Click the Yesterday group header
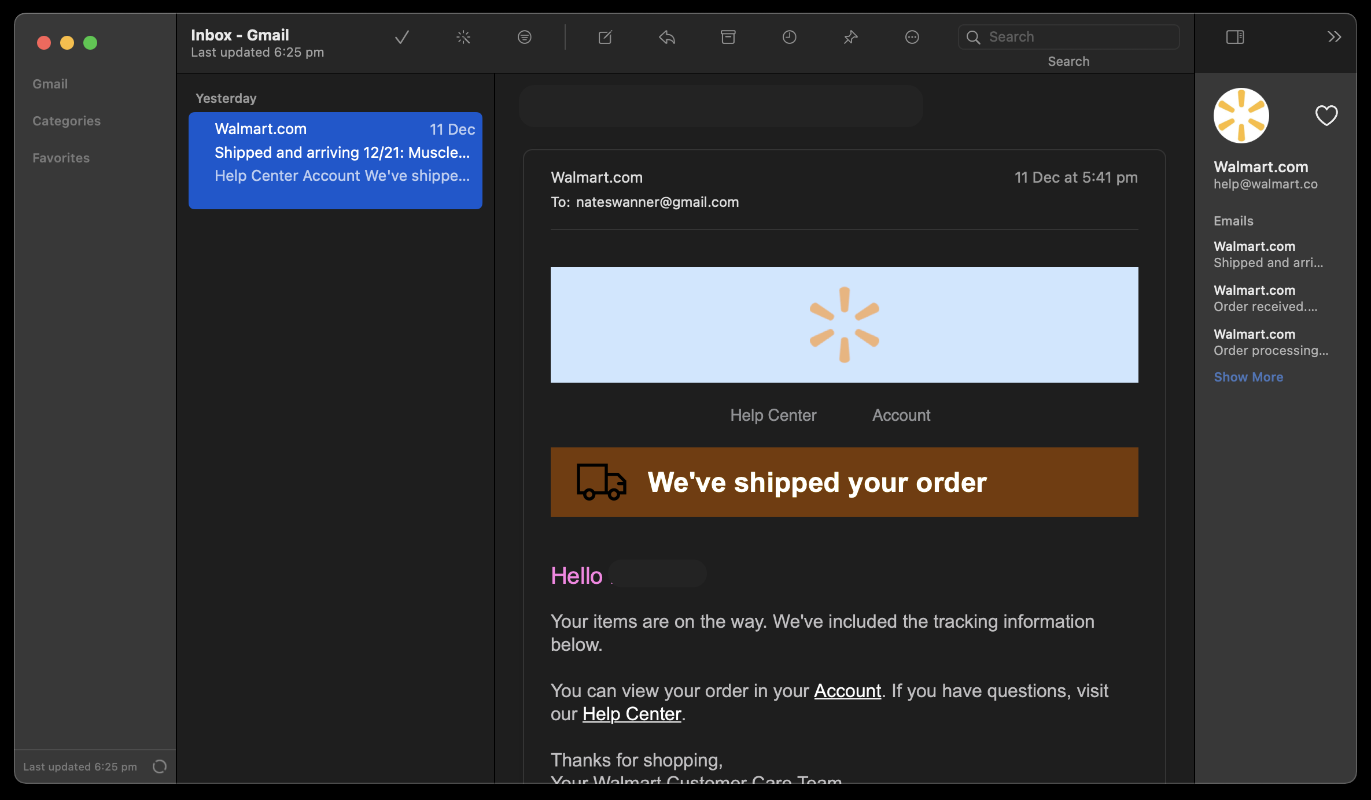 (226, 98)
